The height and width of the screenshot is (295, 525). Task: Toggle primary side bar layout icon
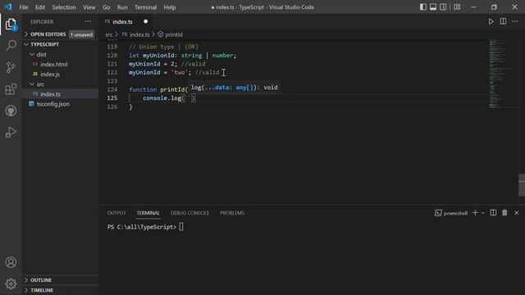click(x=423, y=7)
